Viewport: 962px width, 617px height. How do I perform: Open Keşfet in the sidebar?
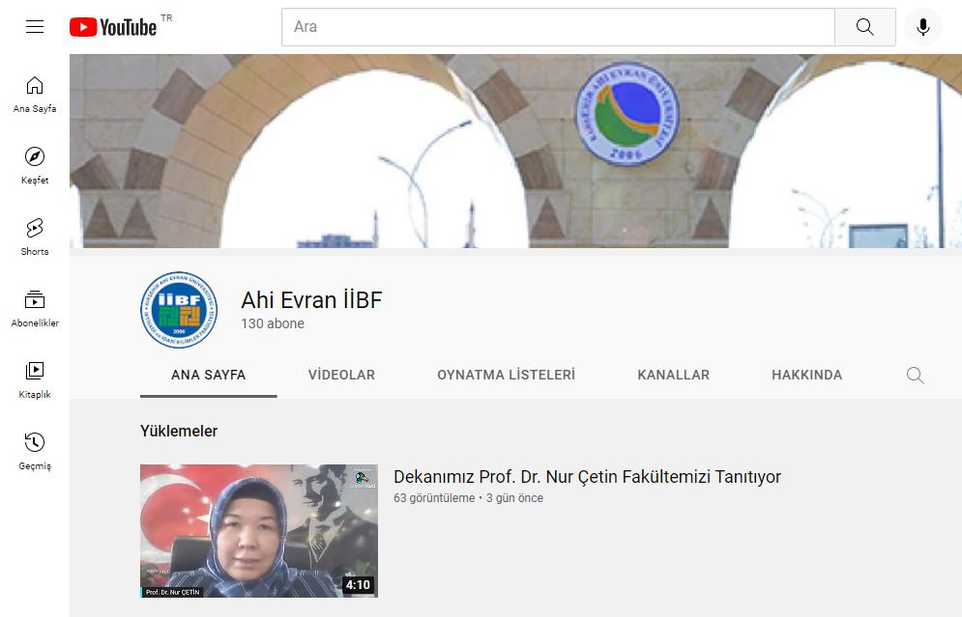pos(35,166)
